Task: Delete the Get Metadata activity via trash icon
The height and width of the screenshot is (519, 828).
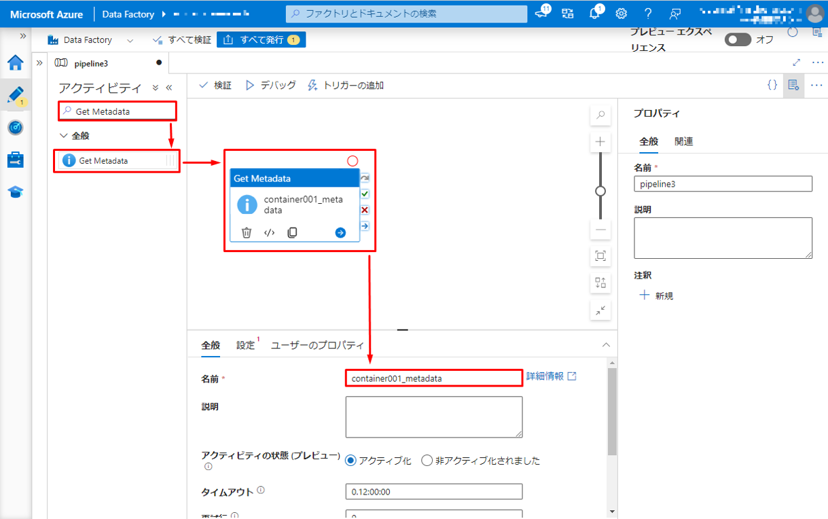Action: [247, 232]
